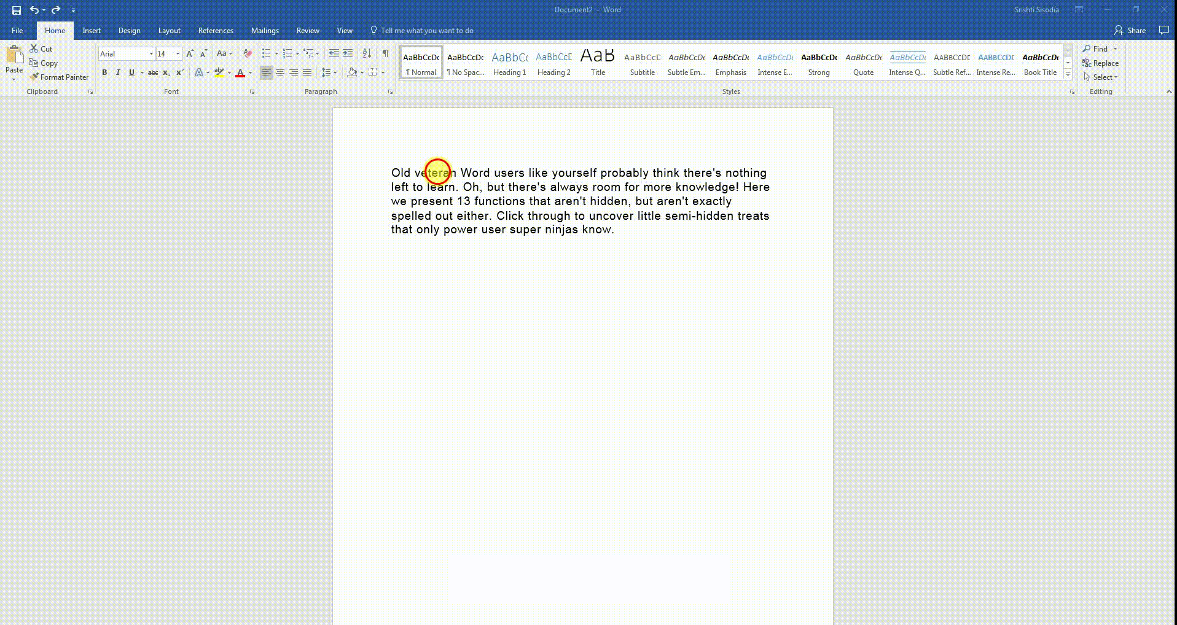This screenshot has height=625, width=1177.
Task: Click the Share button
Action: click(1130, 30)
